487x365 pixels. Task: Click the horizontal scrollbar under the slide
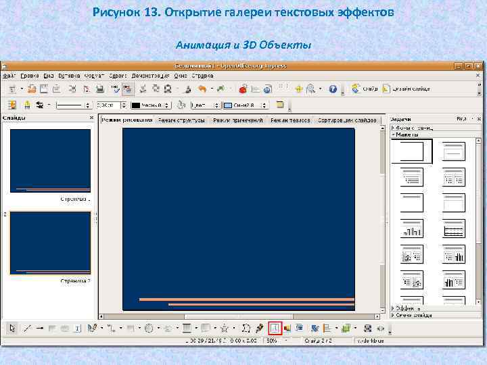coord(239,316)
